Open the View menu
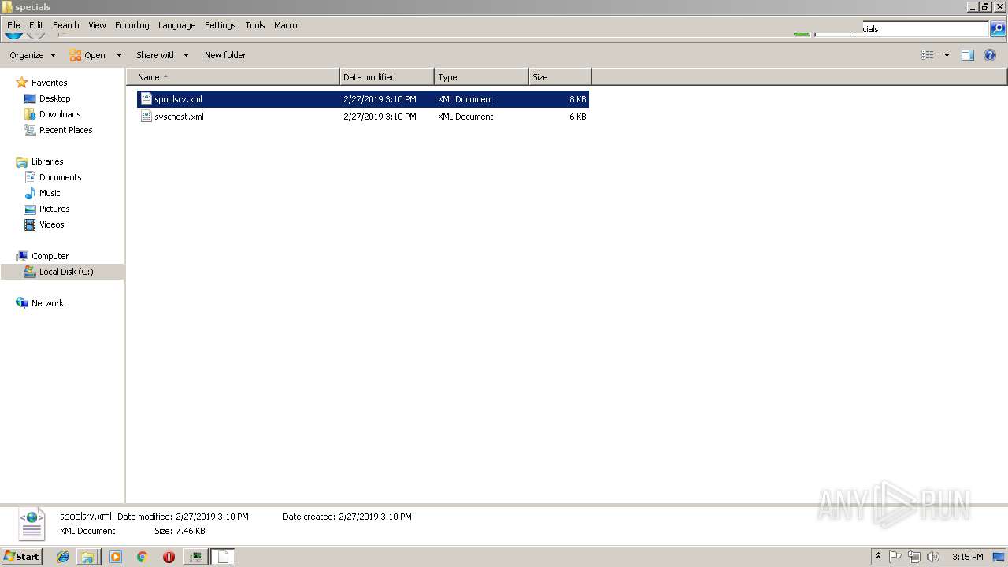1008x567 pixels. click(97, 25)
